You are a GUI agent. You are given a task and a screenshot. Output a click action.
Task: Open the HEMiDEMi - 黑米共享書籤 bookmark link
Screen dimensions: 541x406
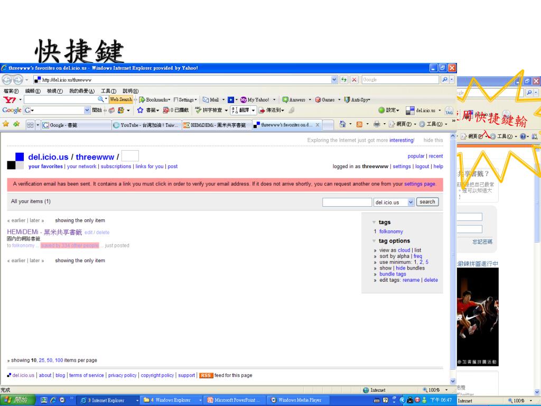coord(44,232)
